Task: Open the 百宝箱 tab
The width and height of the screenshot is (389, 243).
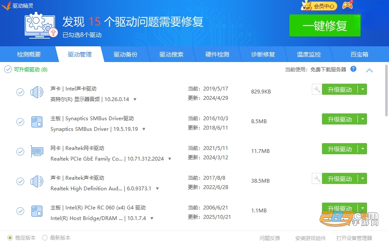Action: point(359,54)
